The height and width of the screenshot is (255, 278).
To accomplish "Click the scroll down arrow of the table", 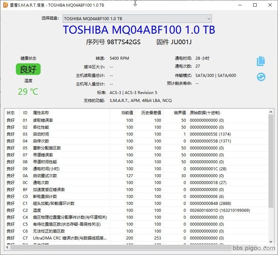I will pyautogui.click(x=271, y=242).
